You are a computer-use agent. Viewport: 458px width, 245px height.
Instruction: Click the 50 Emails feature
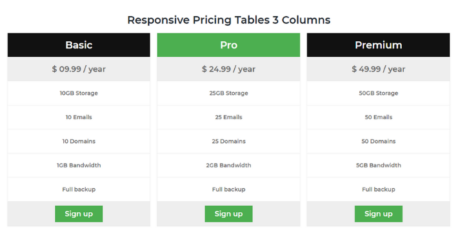pos(378,117)
